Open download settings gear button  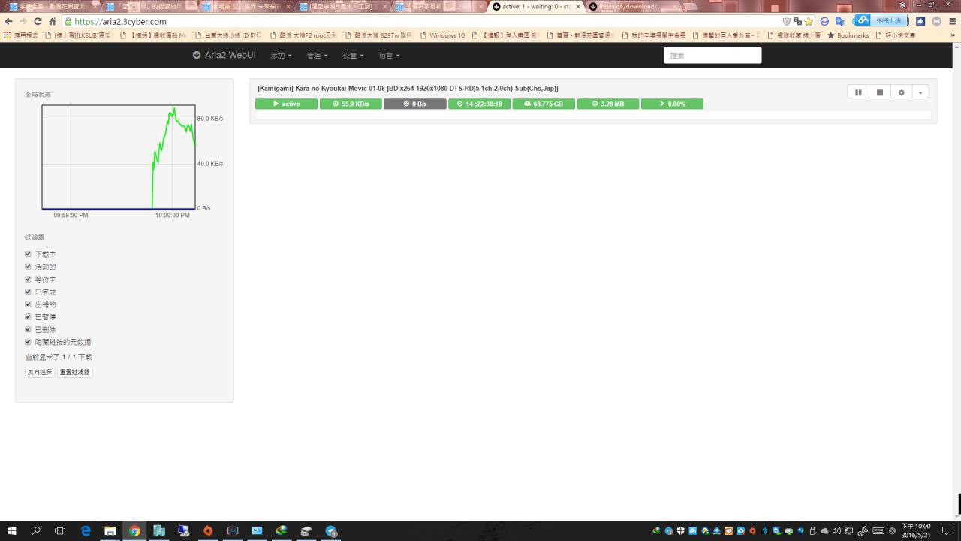pos(902,92)
